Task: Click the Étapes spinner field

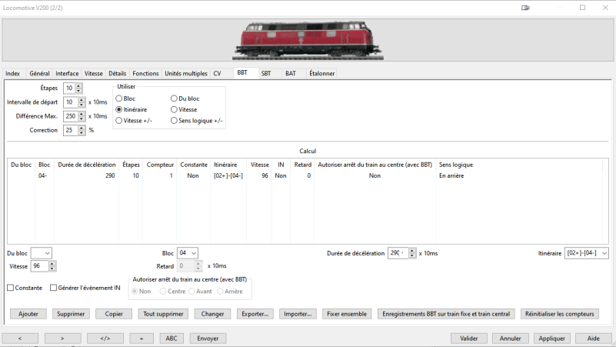Action: point(69,88)
